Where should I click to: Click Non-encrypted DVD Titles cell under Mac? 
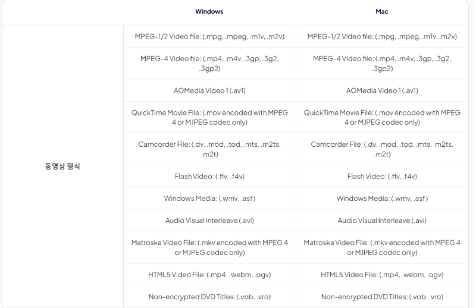382,297
